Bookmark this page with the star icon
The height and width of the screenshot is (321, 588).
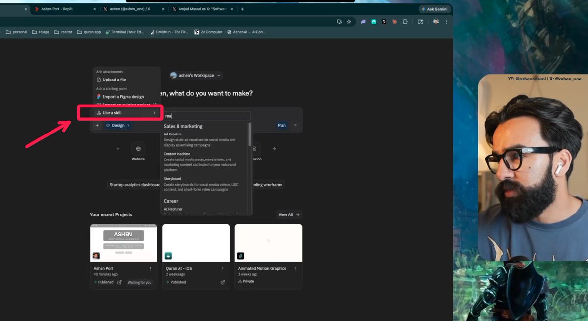coord(349,22)
